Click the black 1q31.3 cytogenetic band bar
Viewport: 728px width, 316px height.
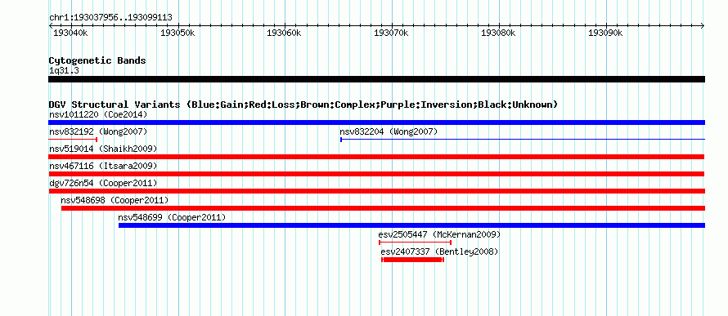pos(376,79)
